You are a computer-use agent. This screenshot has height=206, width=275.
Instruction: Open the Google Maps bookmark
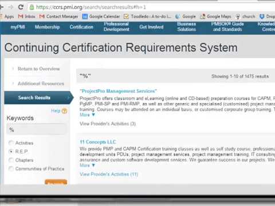point(215,17)
